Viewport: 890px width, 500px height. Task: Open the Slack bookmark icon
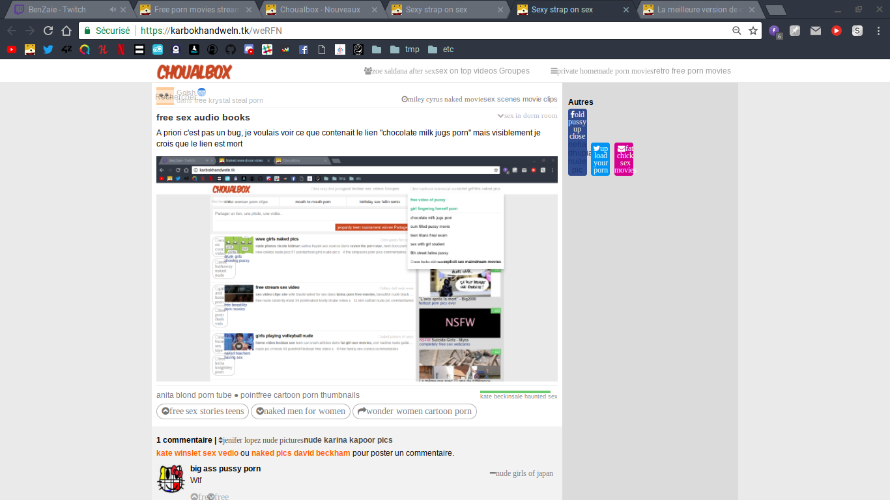(267, 49)
